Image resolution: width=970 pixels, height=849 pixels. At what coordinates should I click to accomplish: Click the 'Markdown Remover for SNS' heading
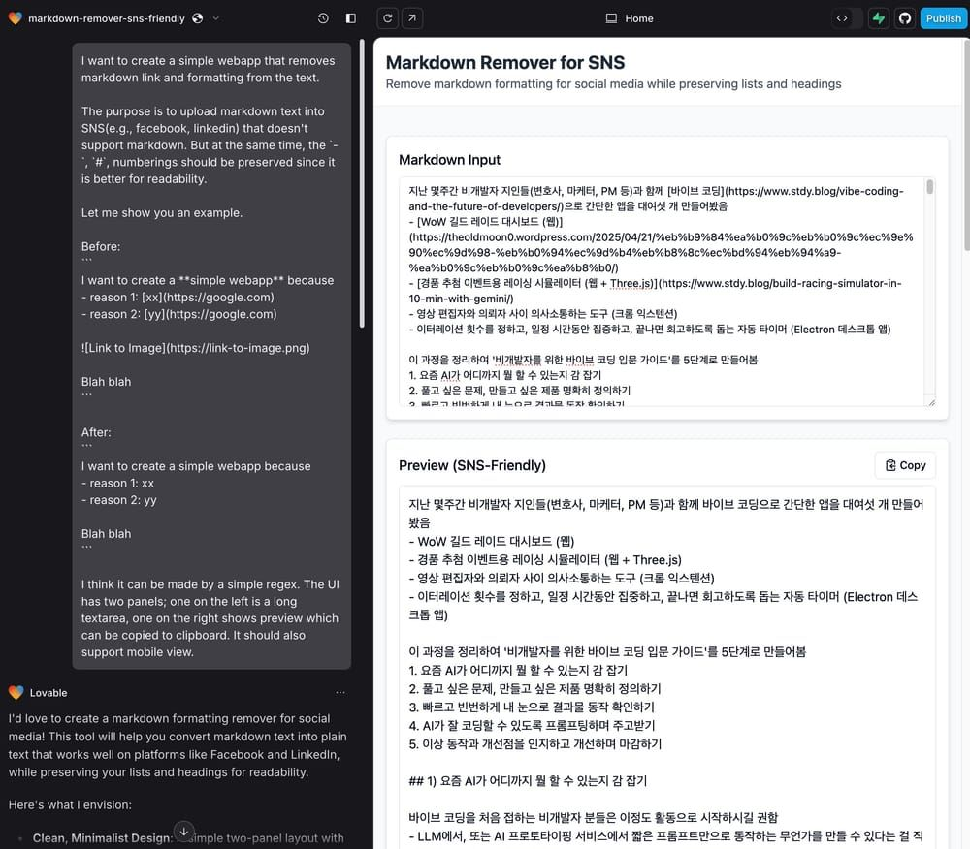pyautogui.click(x=505, y=62)
